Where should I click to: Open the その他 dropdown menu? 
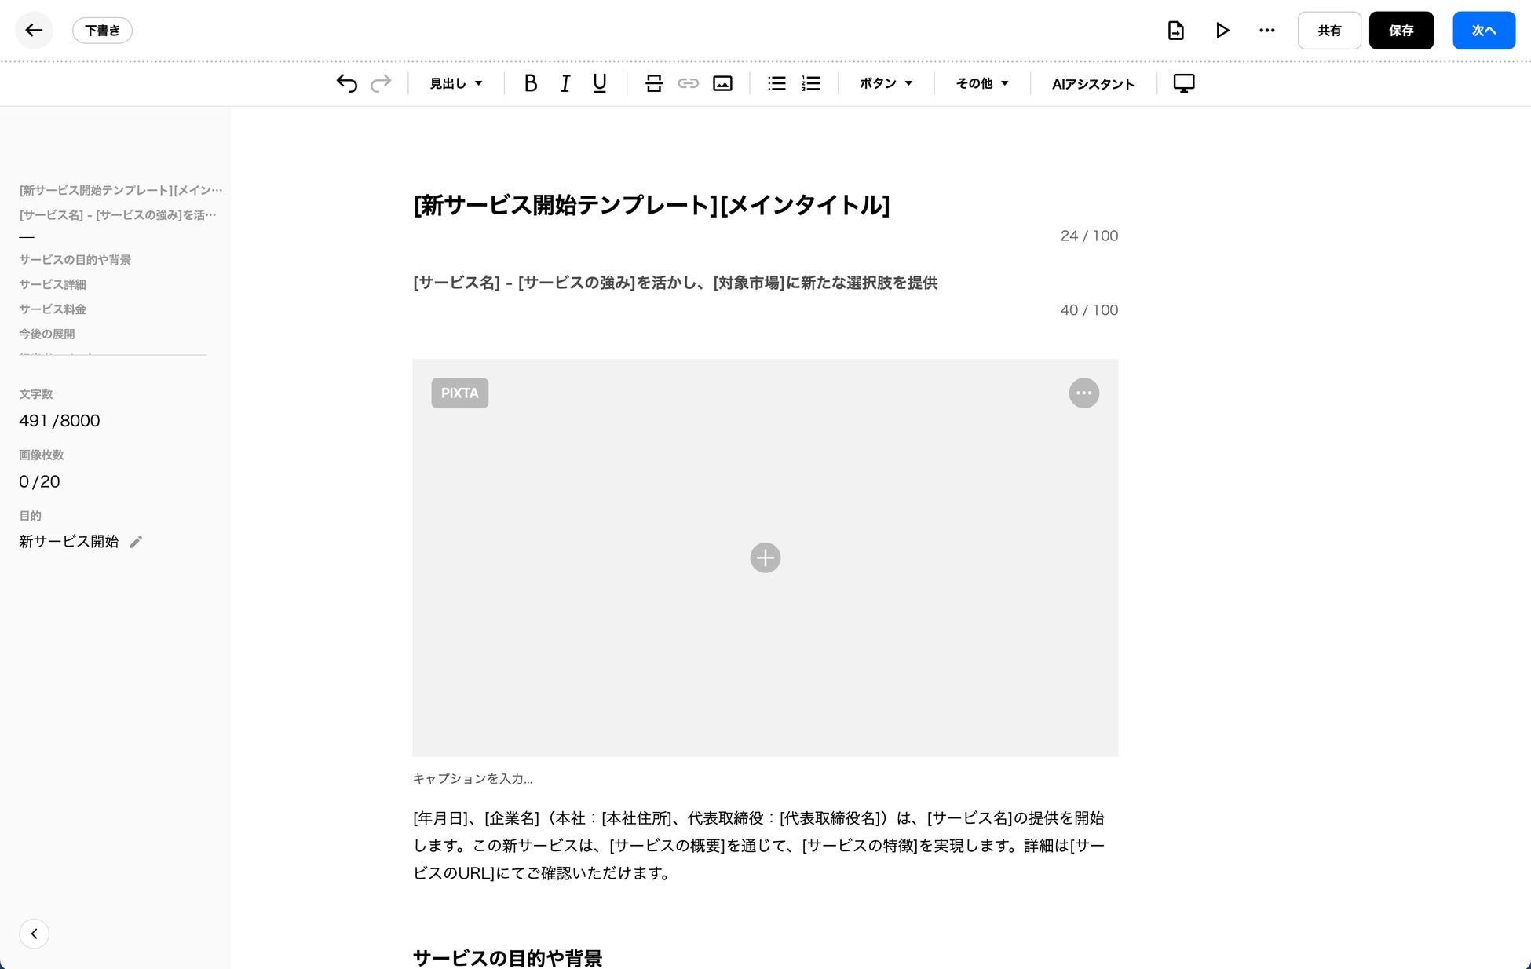[x=981, y=83]
